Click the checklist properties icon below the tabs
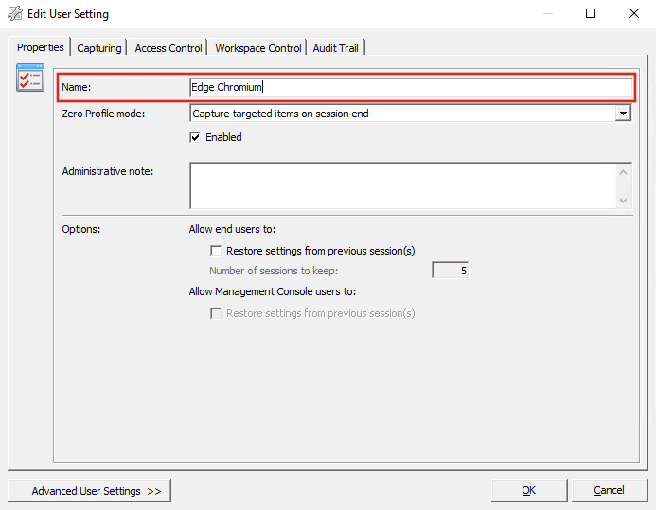Viewport: 656px width, 510px height. pyautogui.click(x=30, y=78)
